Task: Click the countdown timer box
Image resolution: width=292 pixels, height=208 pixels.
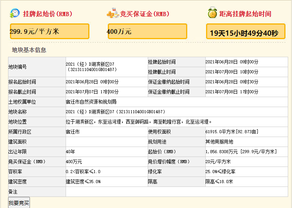Action: coord(246,32)
